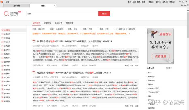The width and height of the screenshot is (189, 110).
Task: Click 收藏 for the 粤开证券 report
Action: click(137, 106)
